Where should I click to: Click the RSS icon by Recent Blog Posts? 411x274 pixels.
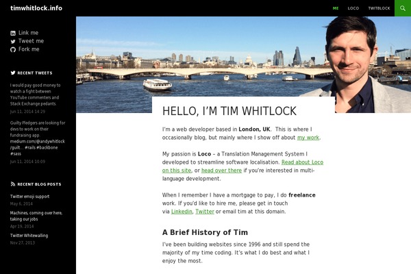(13, 184)
